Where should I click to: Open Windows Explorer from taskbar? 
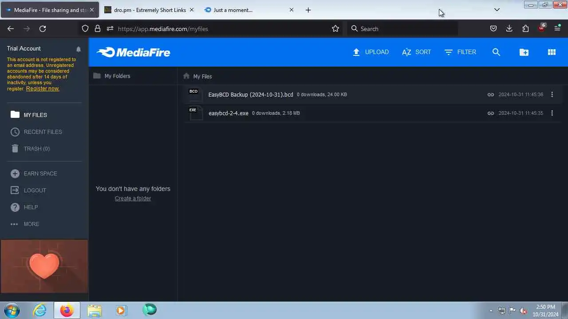pyautogui.click(x=94, y=311)
